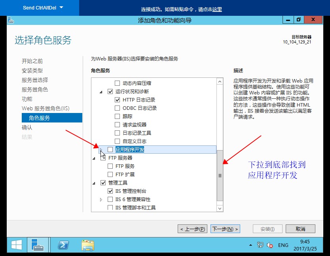This screenshot has width=330, height=256.
Task: Collapse the 运行状况和诊断 tree node
Action: coord(101,92)
